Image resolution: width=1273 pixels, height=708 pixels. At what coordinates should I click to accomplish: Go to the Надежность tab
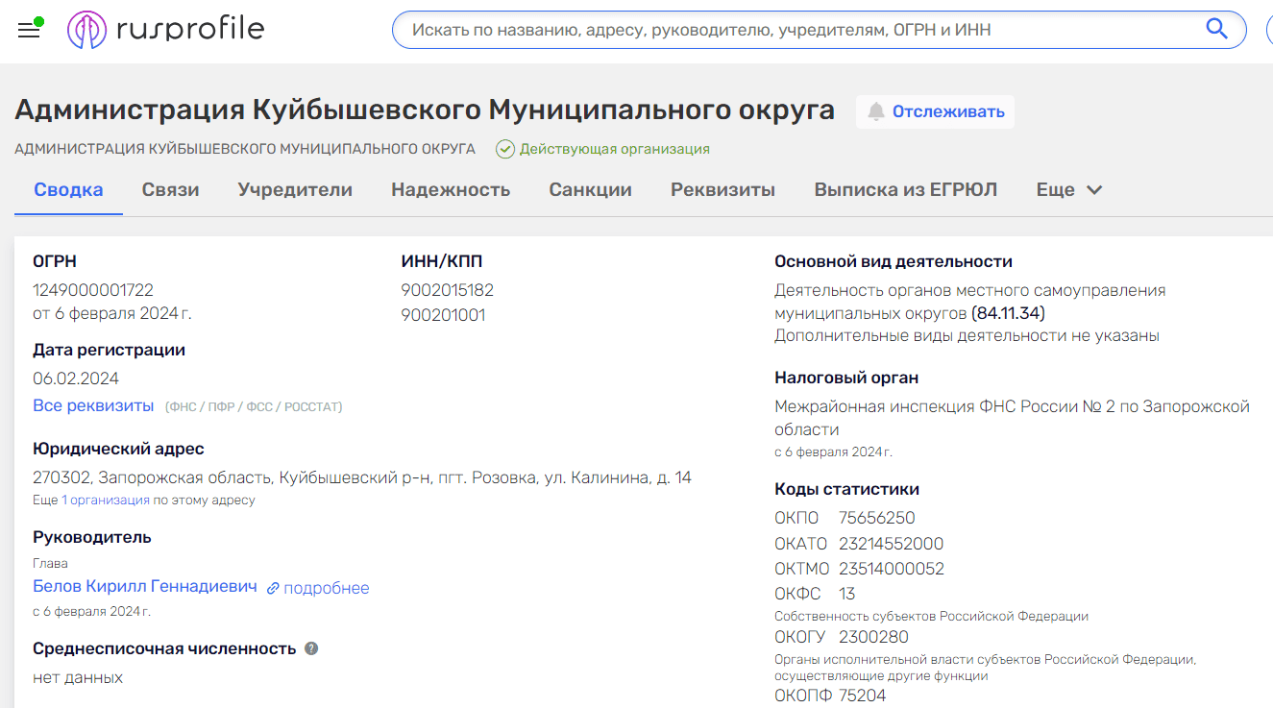(451, 189)
